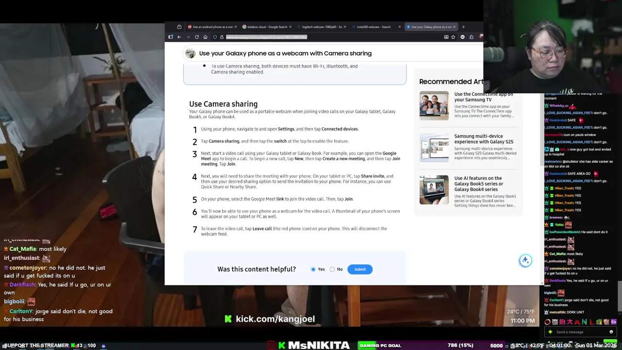Insert the red L letter emote
This screenshot has width=622, height=350.
[x=592, y=322]
